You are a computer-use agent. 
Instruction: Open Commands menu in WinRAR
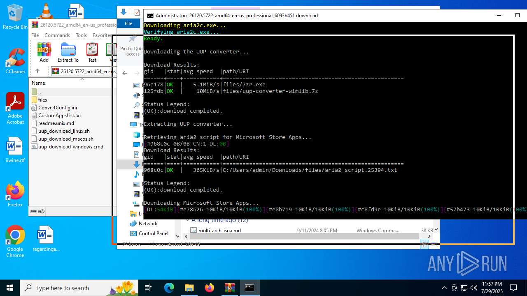57,35
